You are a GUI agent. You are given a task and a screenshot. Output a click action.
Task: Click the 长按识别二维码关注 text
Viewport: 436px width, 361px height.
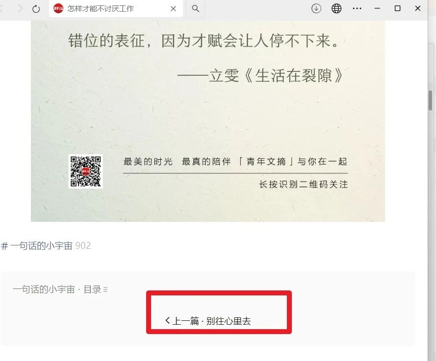(304, 184)
